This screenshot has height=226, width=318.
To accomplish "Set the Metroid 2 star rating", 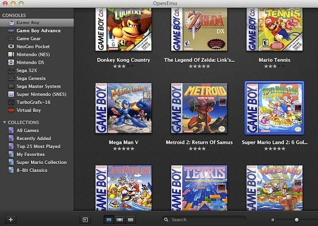I will coord(199,149).
